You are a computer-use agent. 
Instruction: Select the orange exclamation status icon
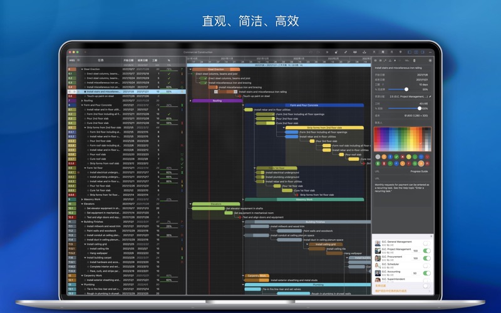(384, 157)
